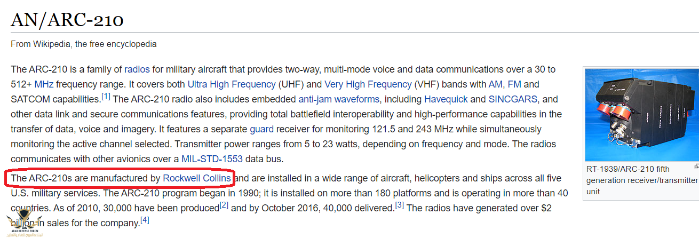Follow the MIL-STD-1553 link

212,159
